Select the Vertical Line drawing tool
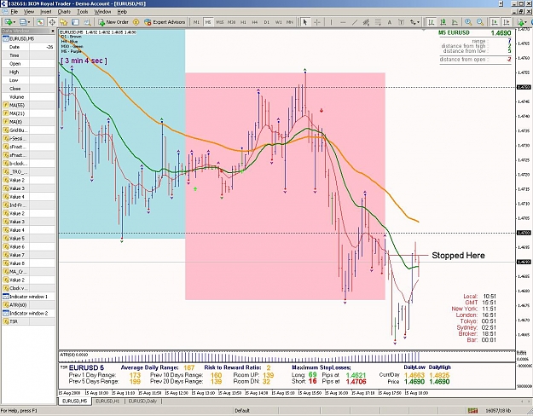The height and width of the screenshot is (416, 533). (x=331, y=22)
